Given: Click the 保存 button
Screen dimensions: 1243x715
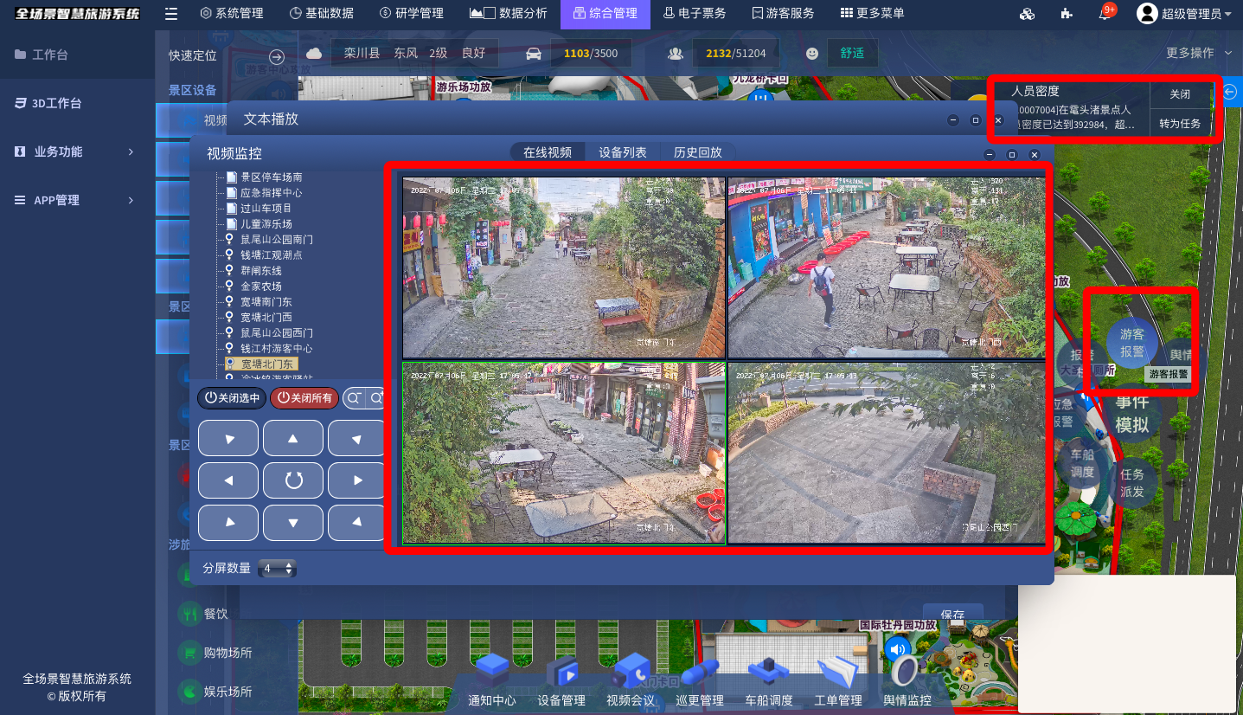Looking at the screenshot, I should tap(952, 614).
